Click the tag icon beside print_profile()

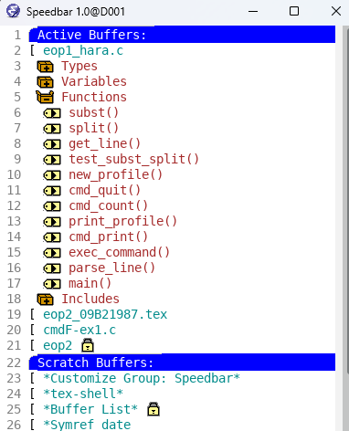tap(52, 222)
